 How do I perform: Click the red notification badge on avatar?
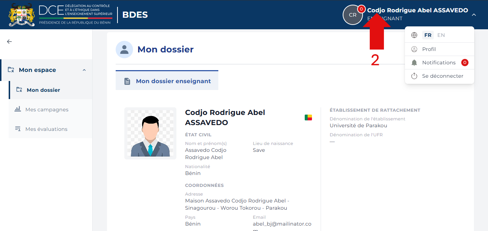pos(361,9)
